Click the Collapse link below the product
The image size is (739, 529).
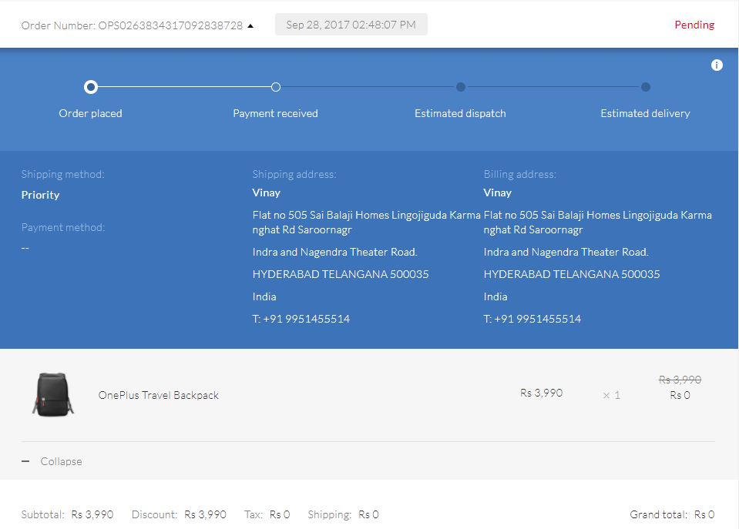(61, 461)
